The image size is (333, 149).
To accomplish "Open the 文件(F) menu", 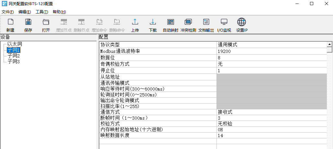I will pyautogui.click(x=8, y=12).
